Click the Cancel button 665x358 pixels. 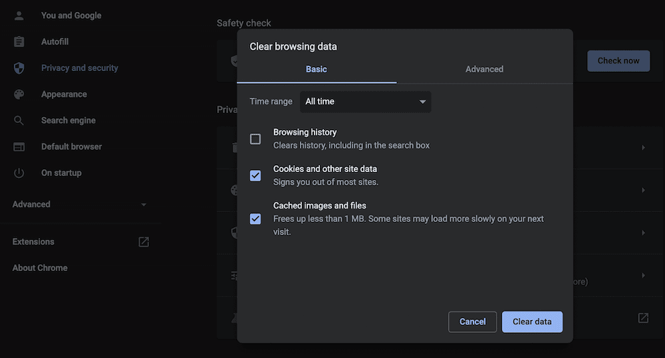[x=472, y=322]
